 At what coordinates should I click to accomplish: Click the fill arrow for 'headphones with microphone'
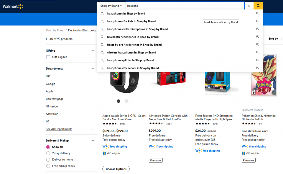pyautogui.click(x=258, y=29)
